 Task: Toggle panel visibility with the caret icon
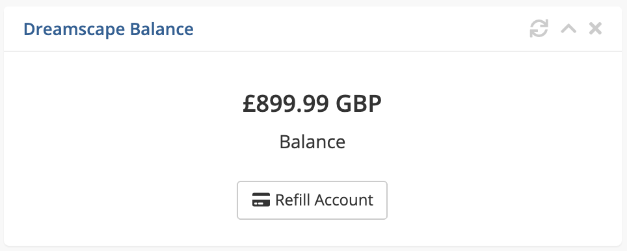click(568, 29)
